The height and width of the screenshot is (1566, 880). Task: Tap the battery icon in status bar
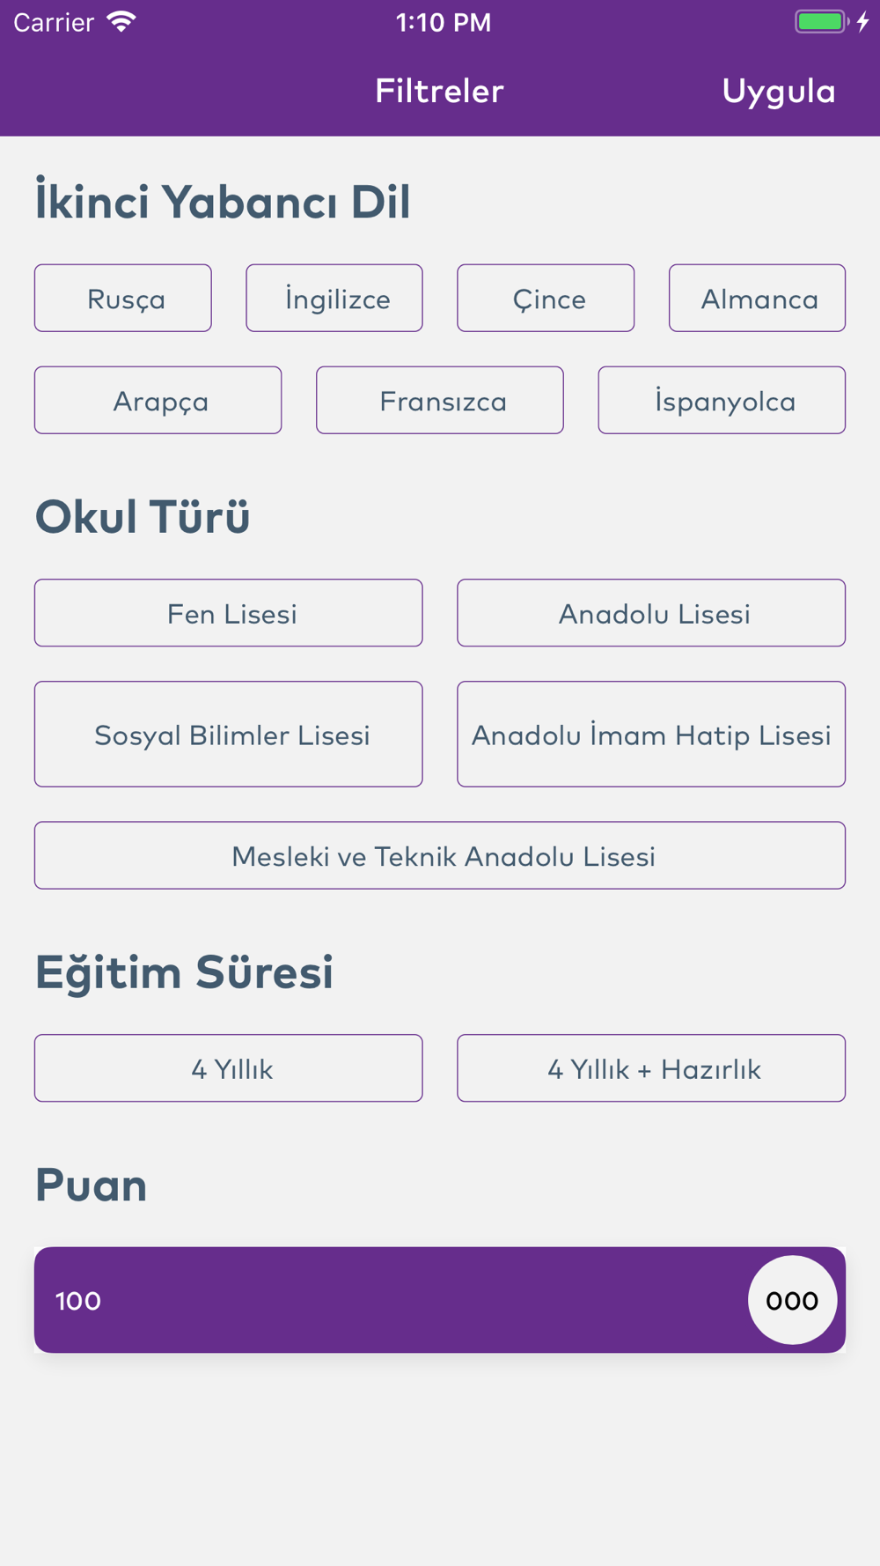820,22
